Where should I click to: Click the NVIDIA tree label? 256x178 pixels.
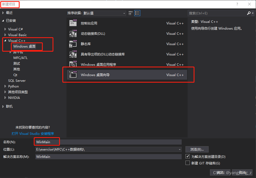point(14,98)
